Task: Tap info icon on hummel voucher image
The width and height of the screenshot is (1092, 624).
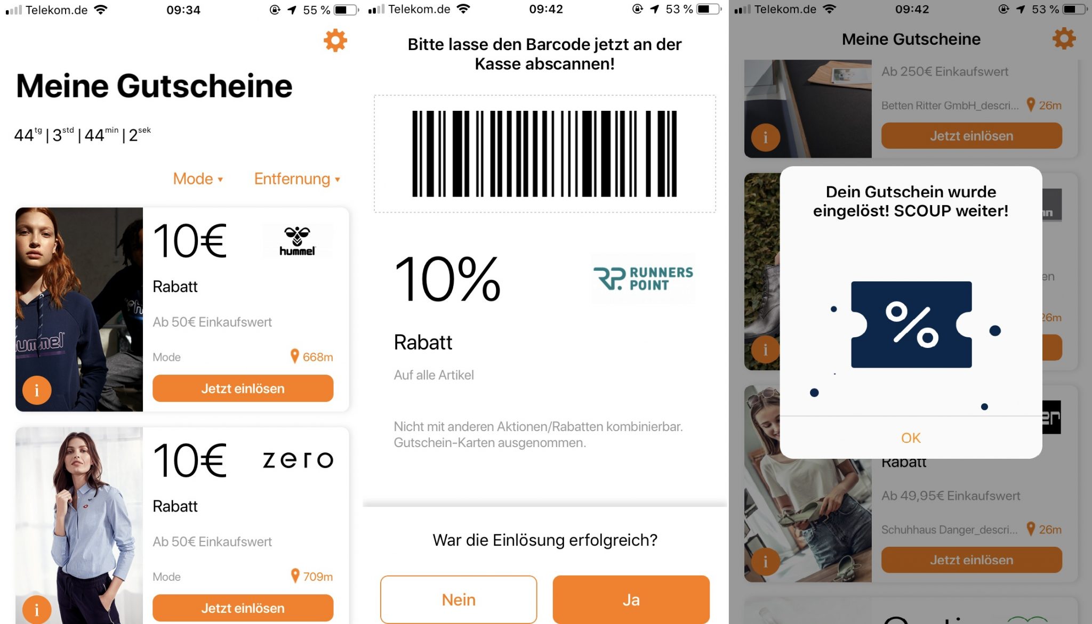Action: pyautogui.click(x=37, y=390)
